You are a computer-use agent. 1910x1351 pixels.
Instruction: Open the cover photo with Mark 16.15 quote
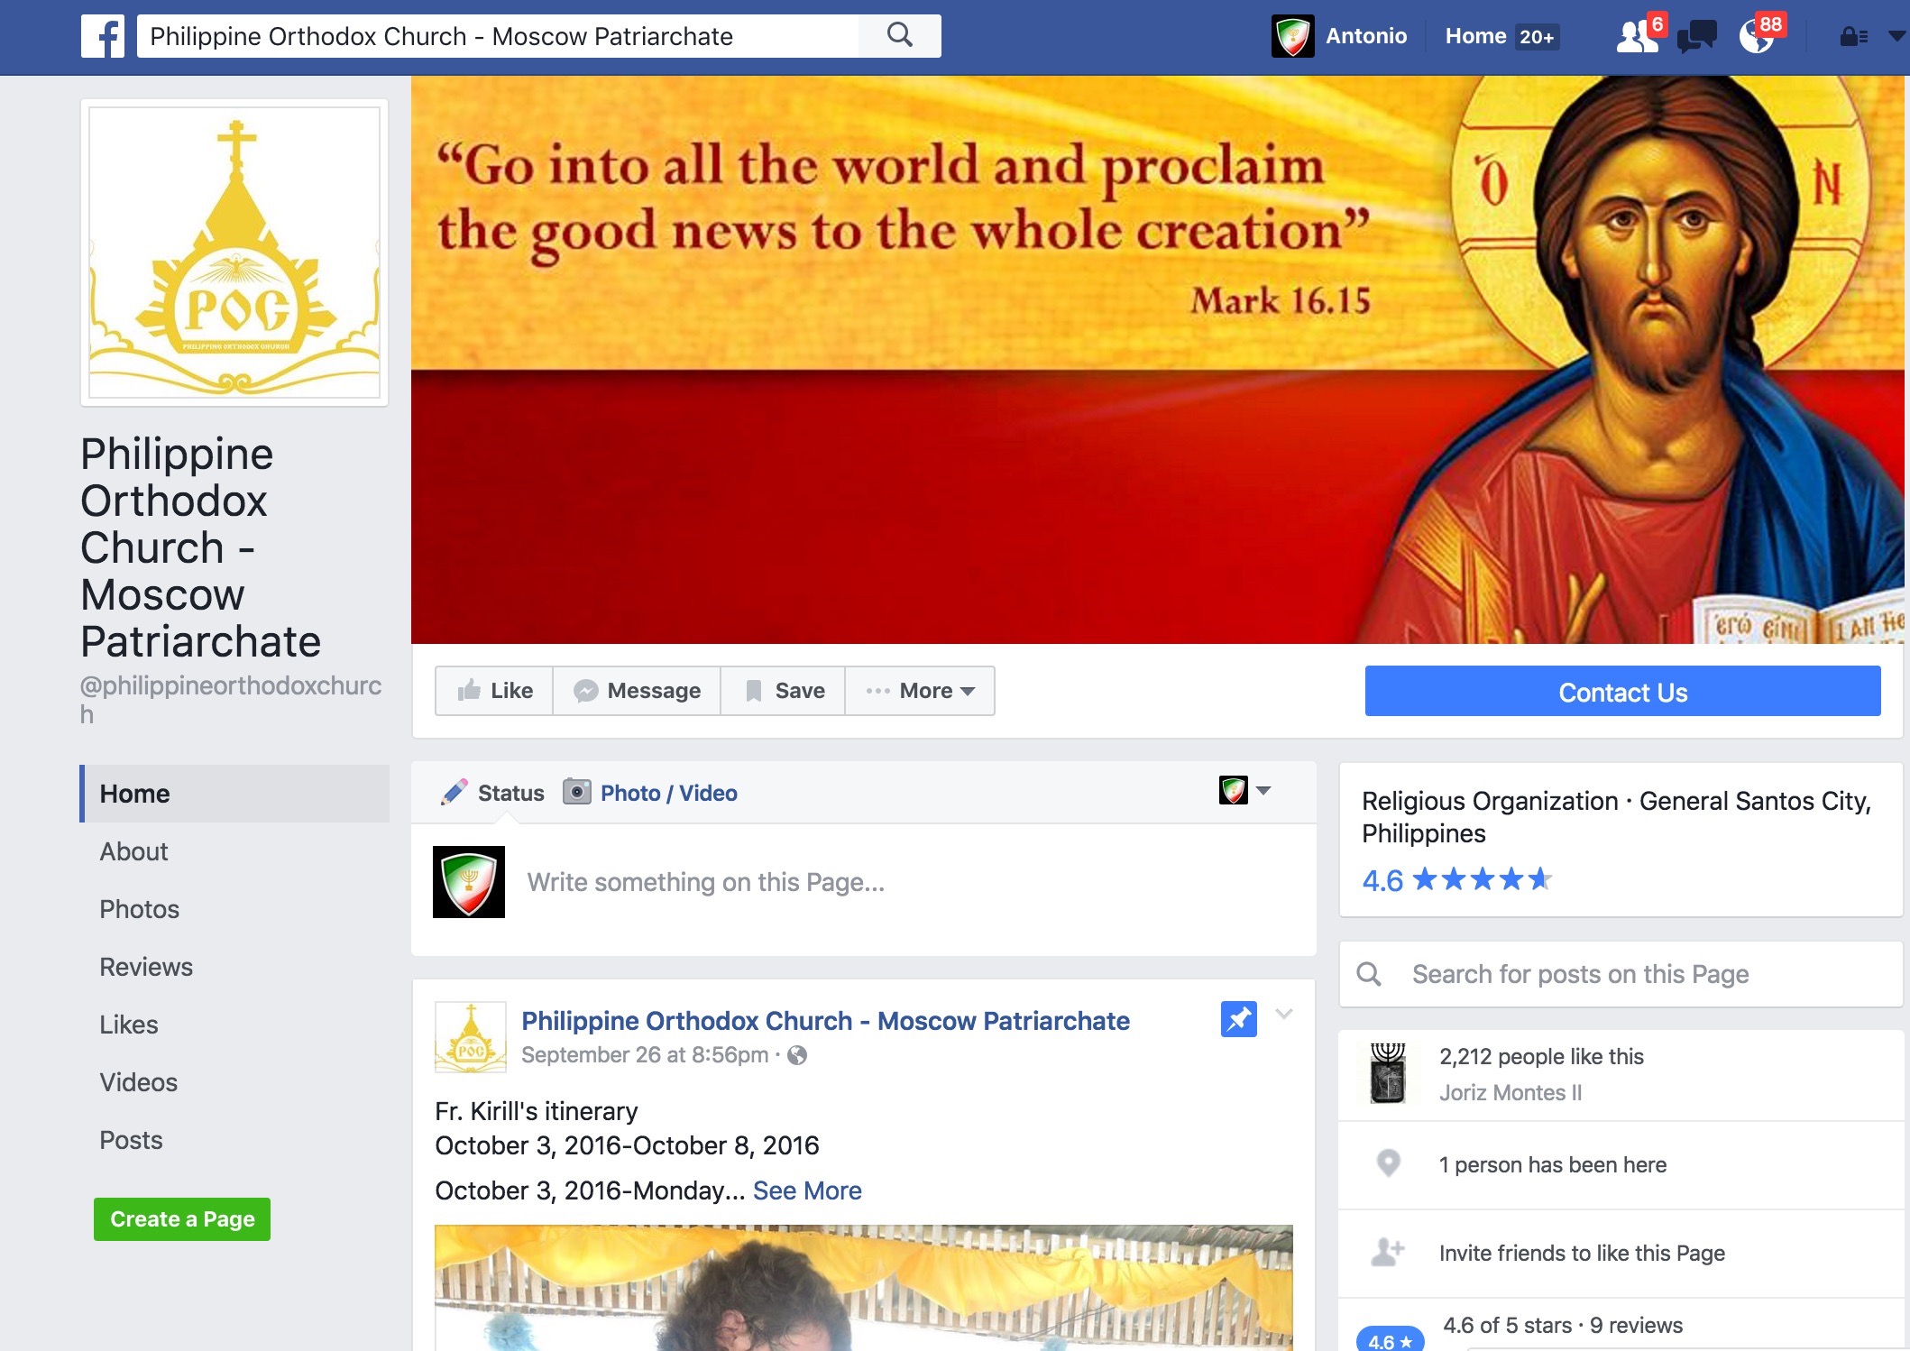tap(1158, 359)
